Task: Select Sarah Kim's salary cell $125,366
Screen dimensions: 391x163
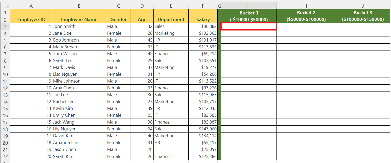Action: coord(203,156)
